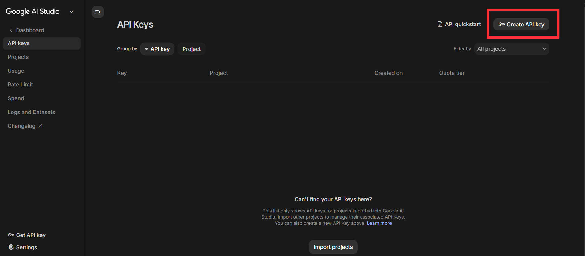This screenshot has width=585, height=256.
Task: Click the Created on column header
Action: coord(388,73)
